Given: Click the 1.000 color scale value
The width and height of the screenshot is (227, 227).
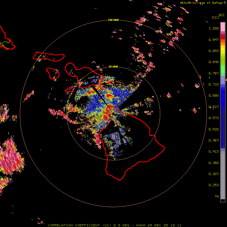Looking at the screenshot, I should 214,28.
